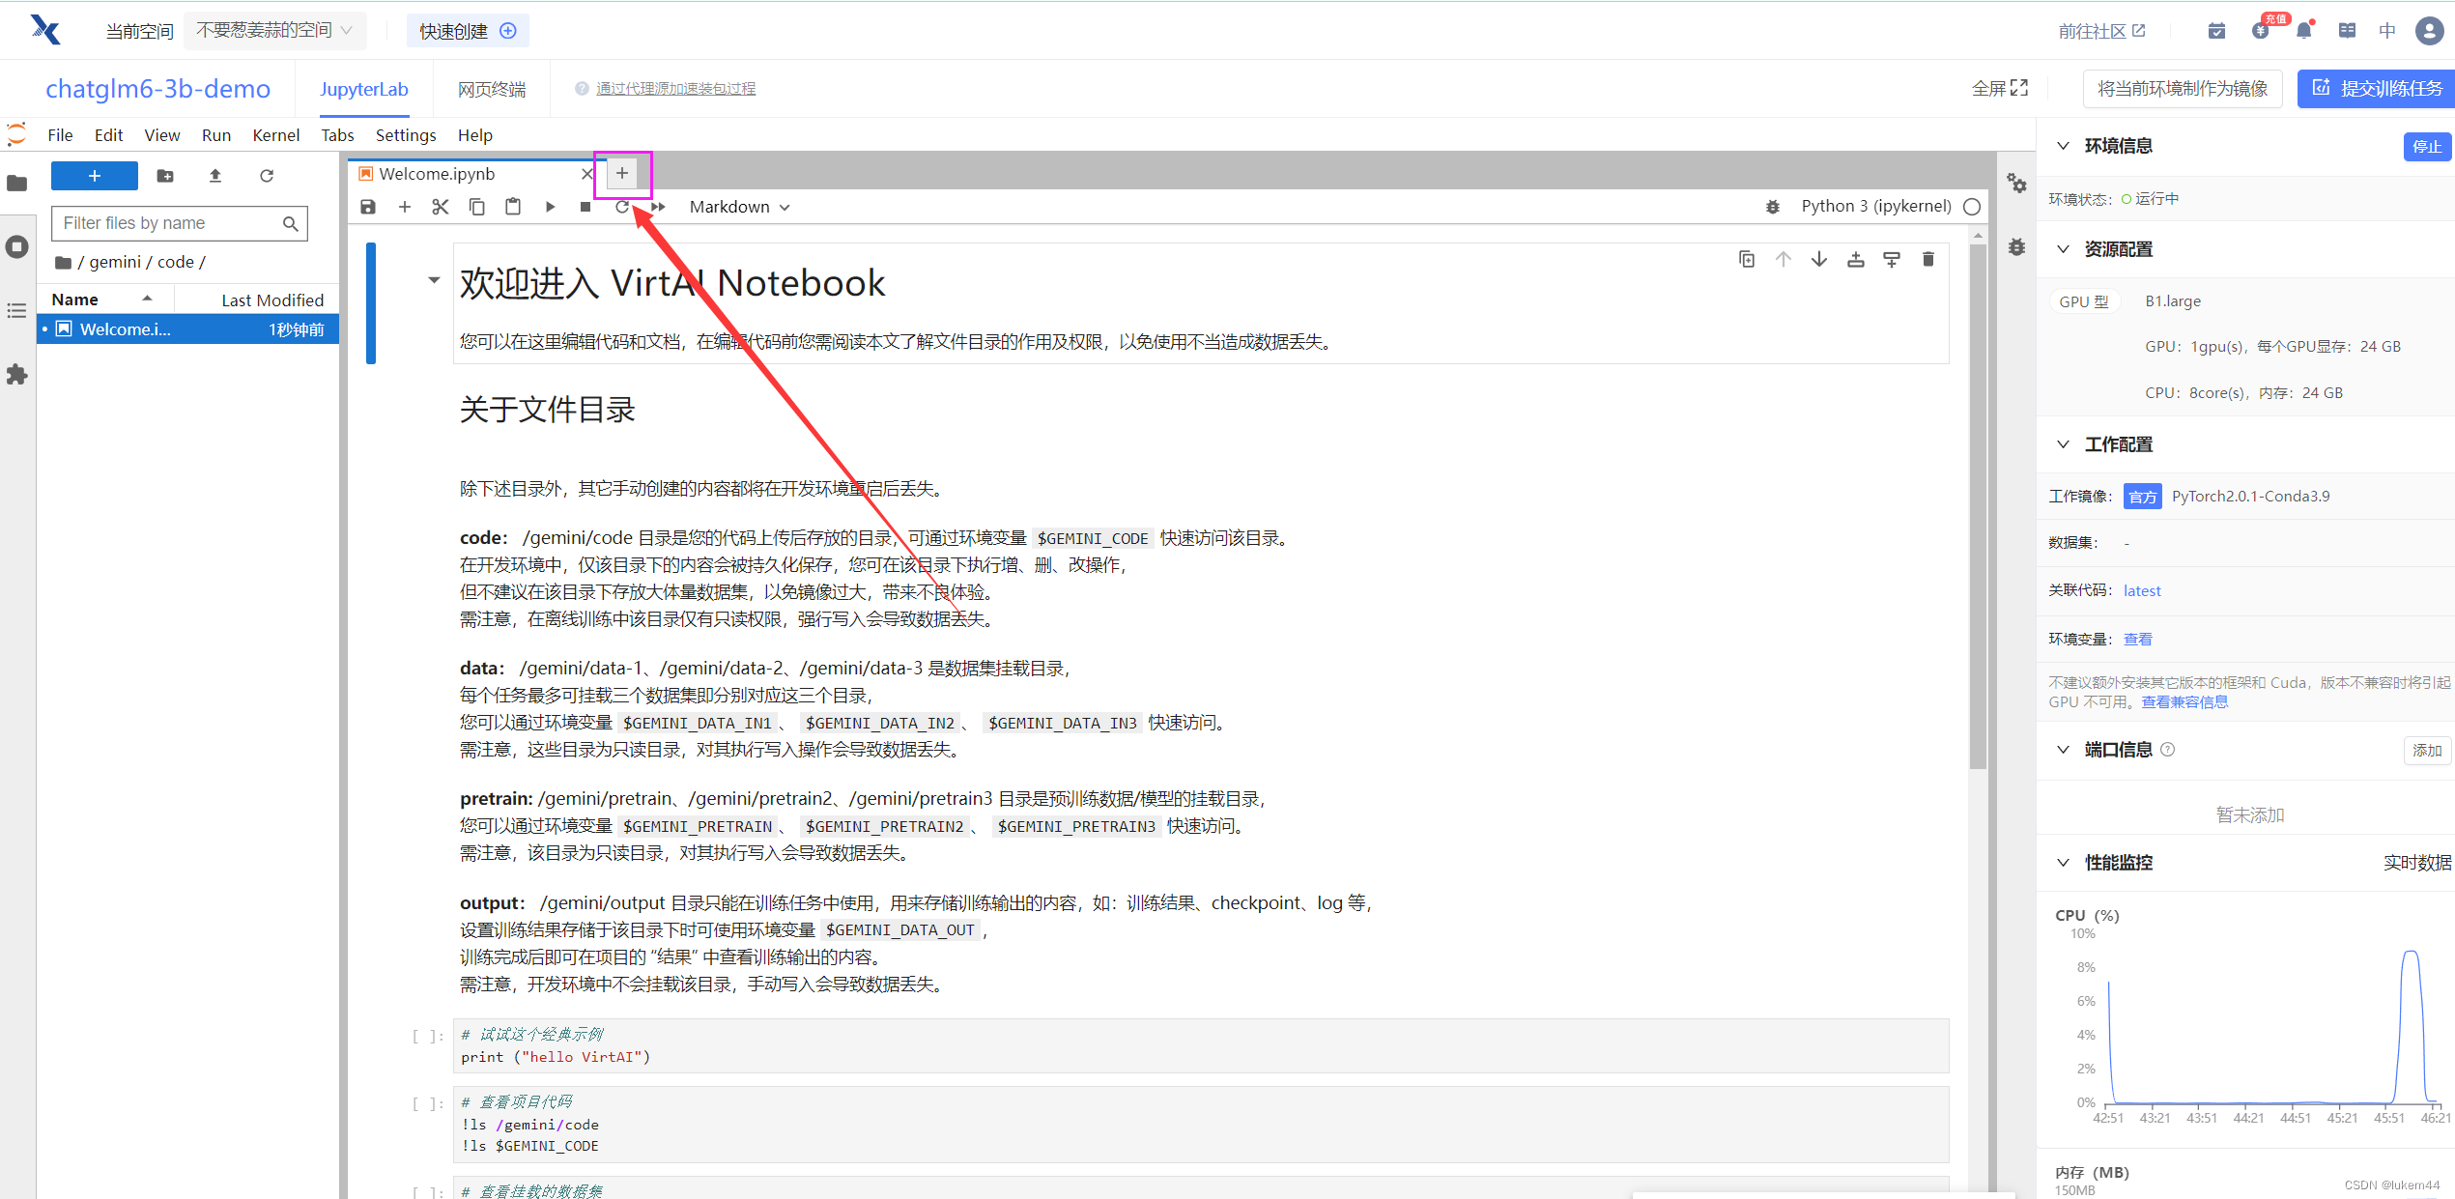Save the notebook with the floppy disk icon
The image size is (2455, 1199).
[368, 207]
